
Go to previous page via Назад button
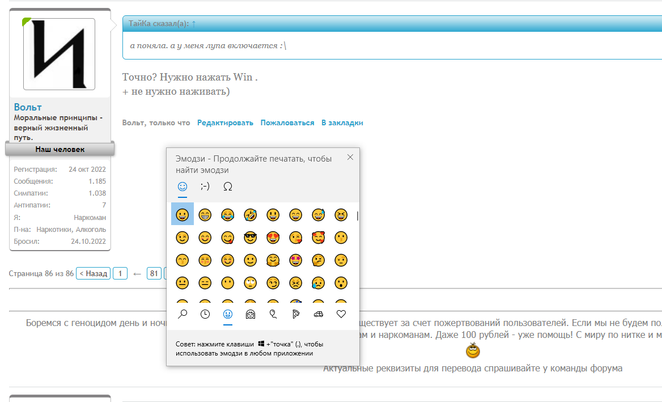(x=93, y=273)
